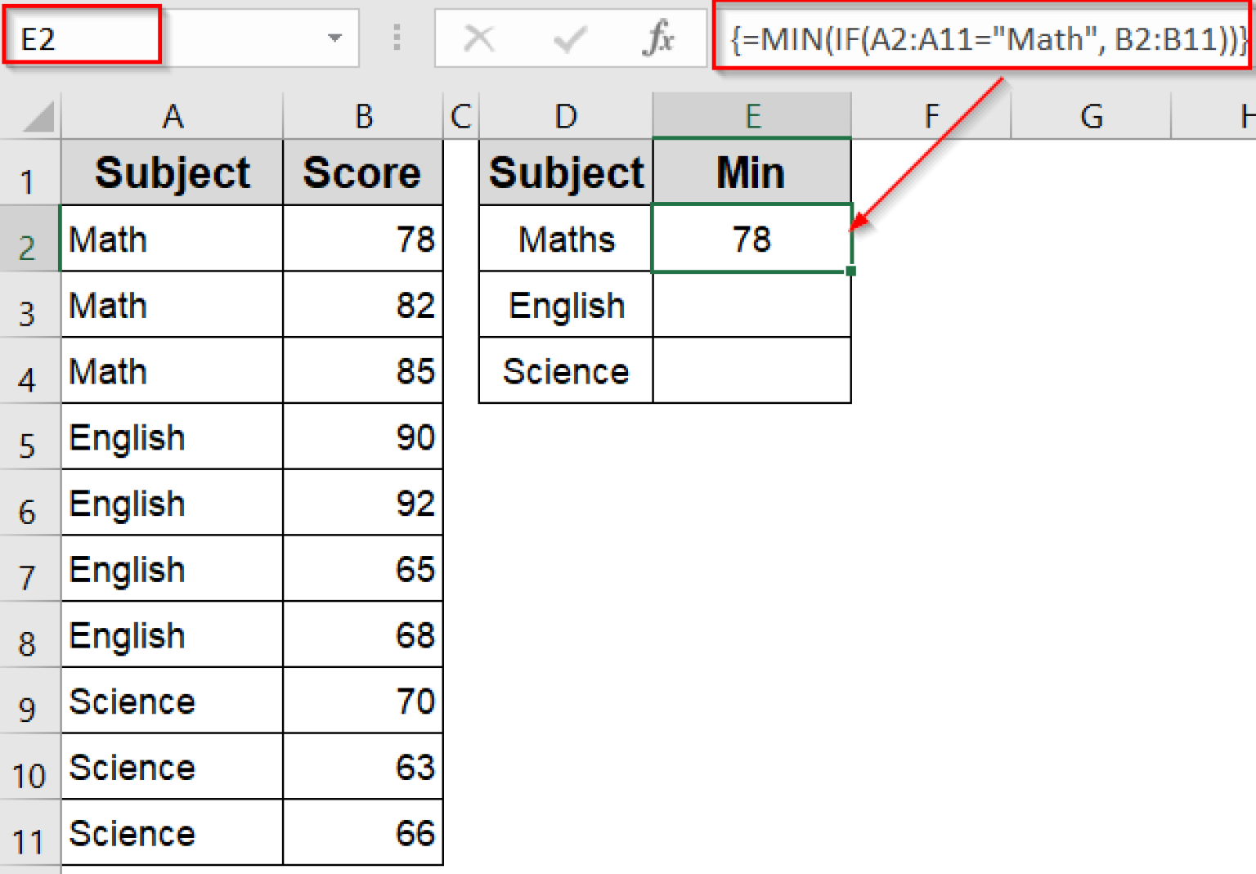1256x874 pixels.
Task: Select column header A
Action: (172, 115)
